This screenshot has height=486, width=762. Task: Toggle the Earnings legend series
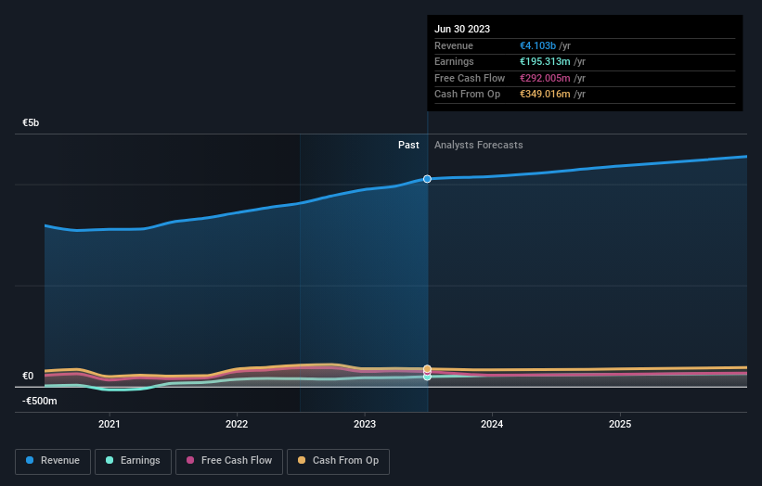pos(133,461)
